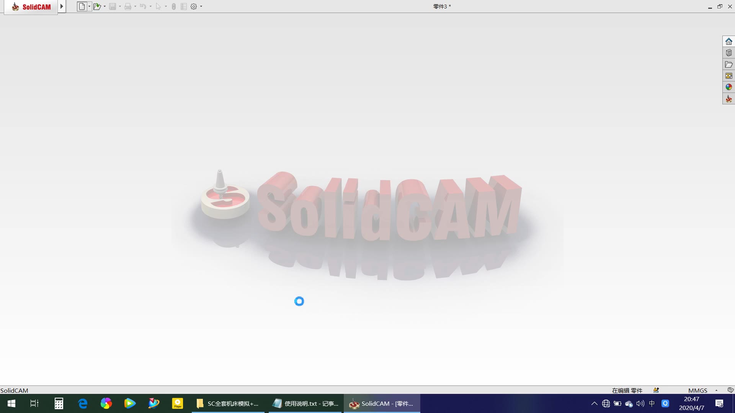Open the Options gear icon

pyautogui.click(x=194, y=7)
